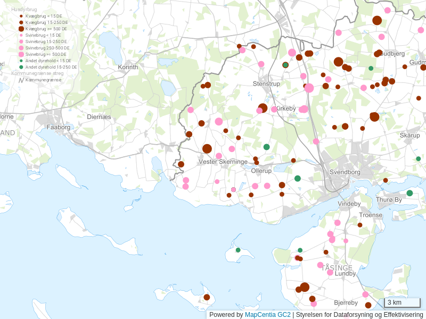
Task: Select the Andet dyrehold 15-250 DE legend circle
Action: pyautogui.click(x=21, y=68)
